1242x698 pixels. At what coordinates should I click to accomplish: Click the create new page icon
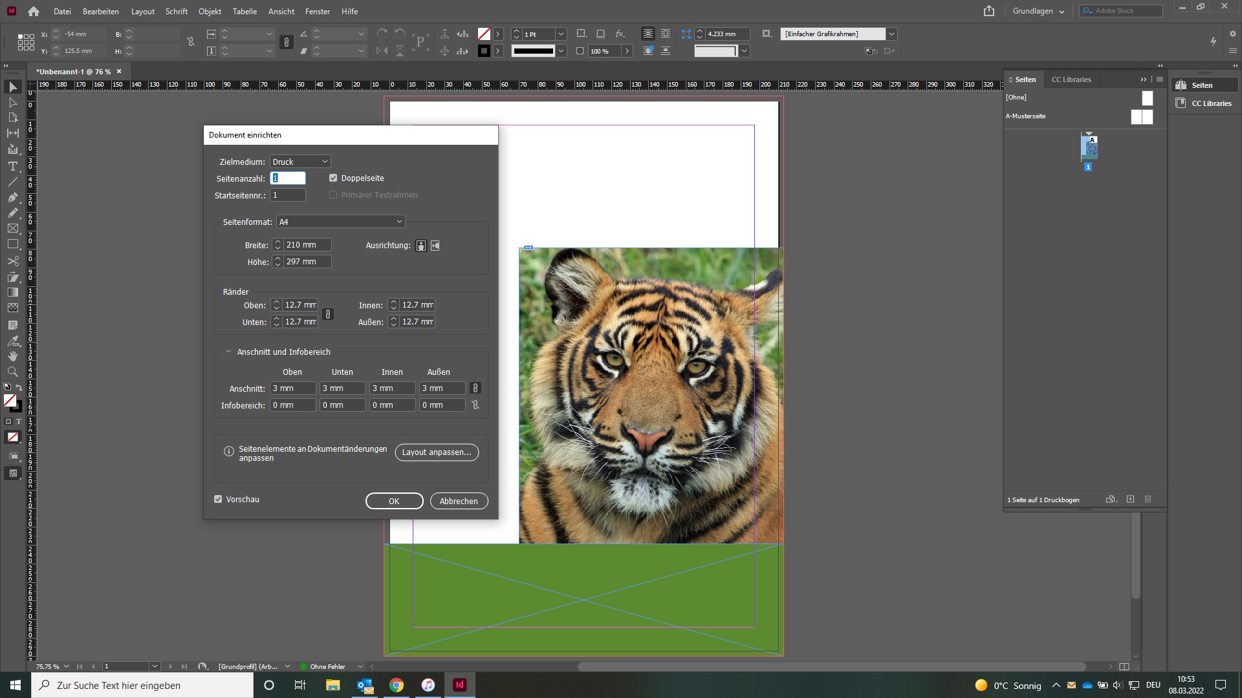click(x=1130, y=500)
